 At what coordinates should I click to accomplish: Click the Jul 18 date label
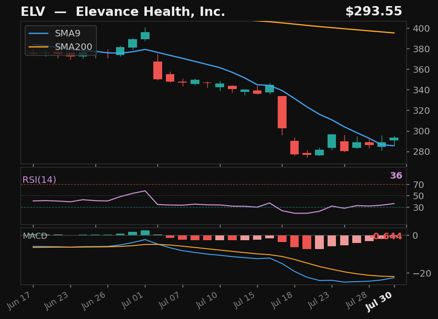(281, 301)
